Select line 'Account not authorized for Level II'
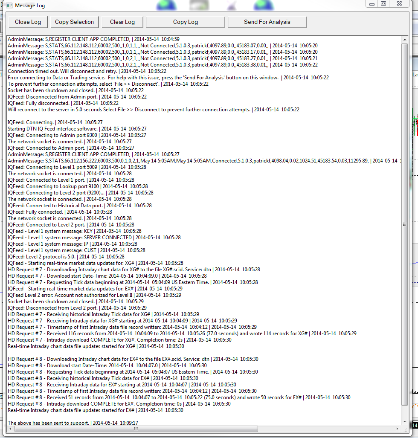The height and width of the screenshot is (438, 418). (94, 295)
